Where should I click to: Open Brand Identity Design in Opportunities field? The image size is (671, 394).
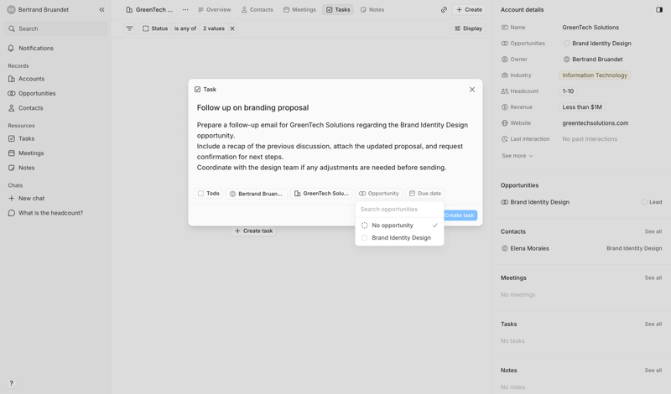[x=597, y=44]
